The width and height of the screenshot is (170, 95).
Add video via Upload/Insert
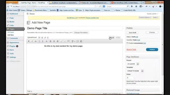[x=42, y=37]
